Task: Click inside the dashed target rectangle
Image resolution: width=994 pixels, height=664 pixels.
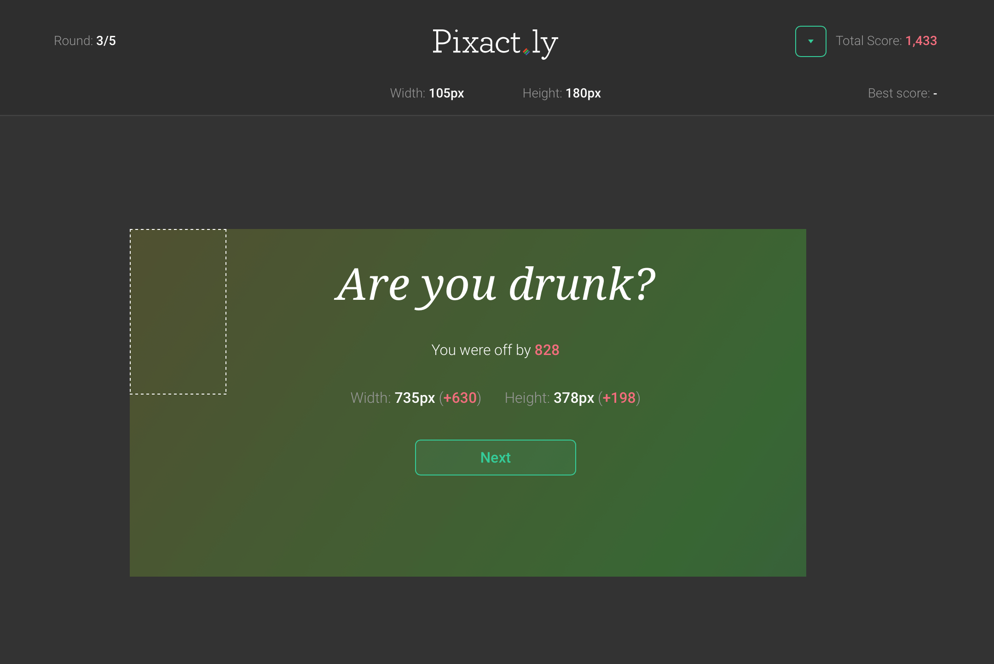Action: [x=178, y=313]
